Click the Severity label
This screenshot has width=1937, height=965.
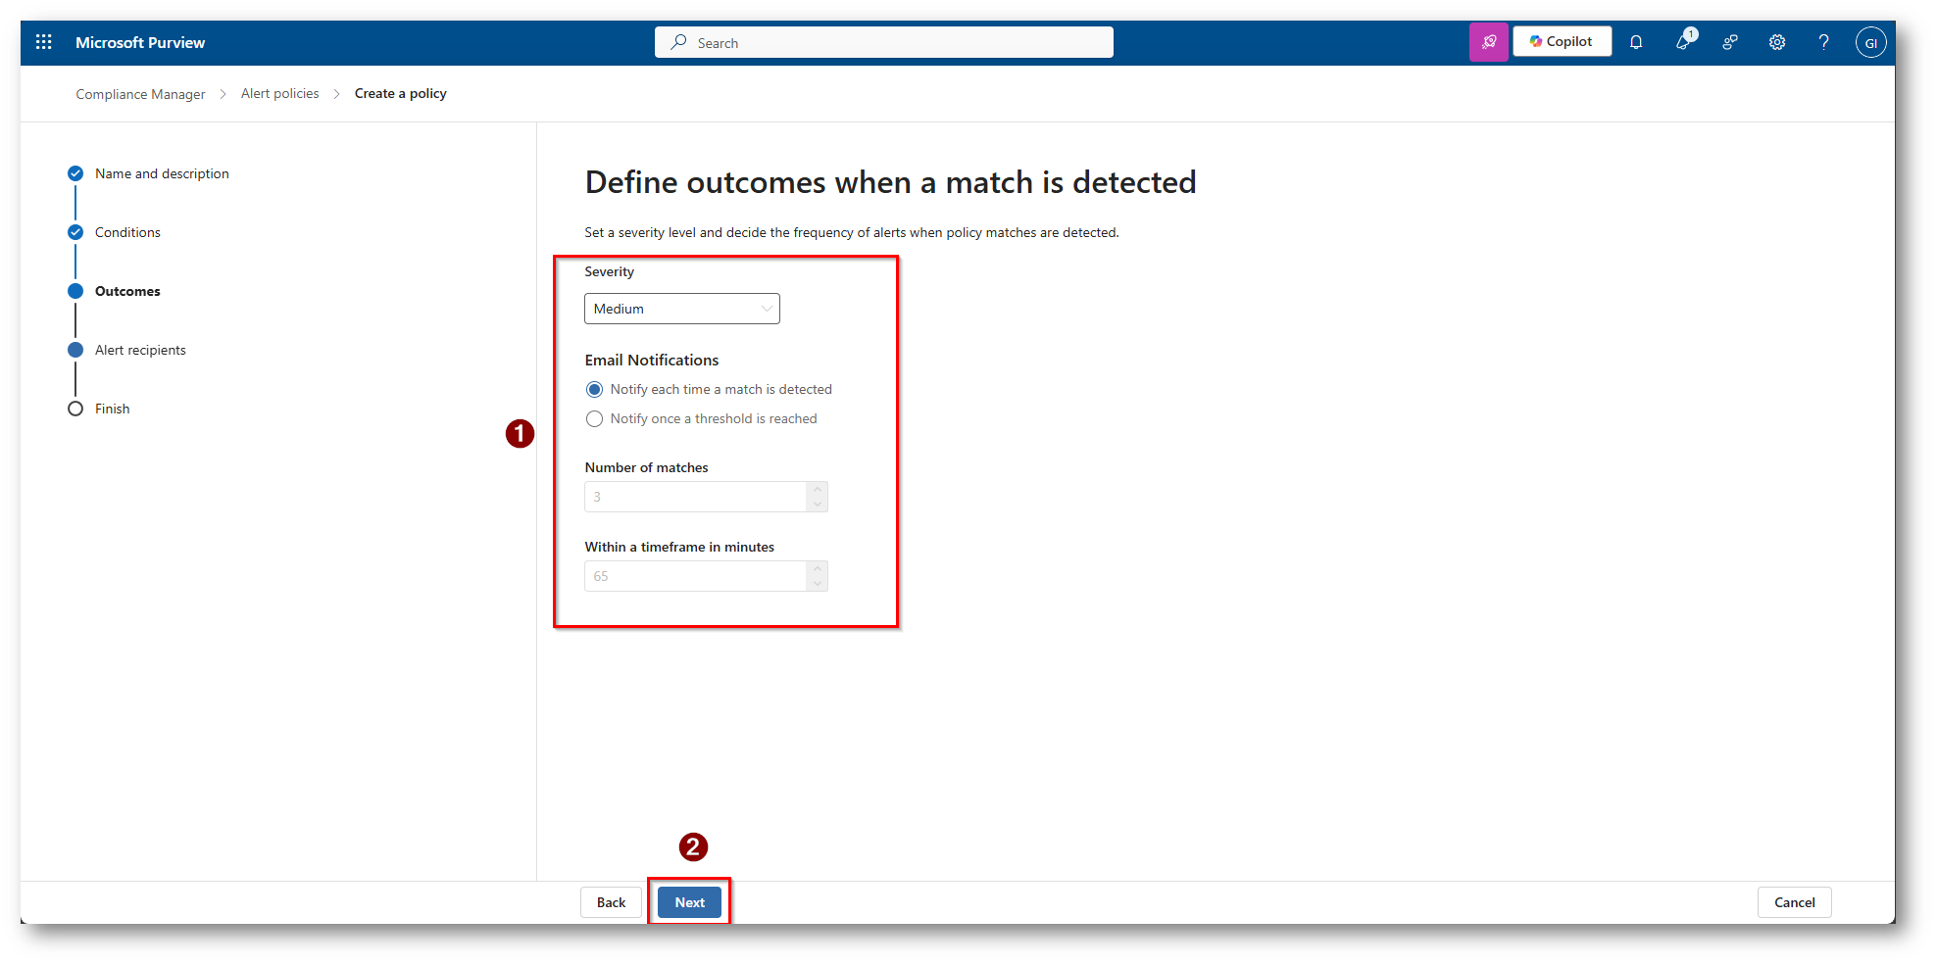pos(609,271)
